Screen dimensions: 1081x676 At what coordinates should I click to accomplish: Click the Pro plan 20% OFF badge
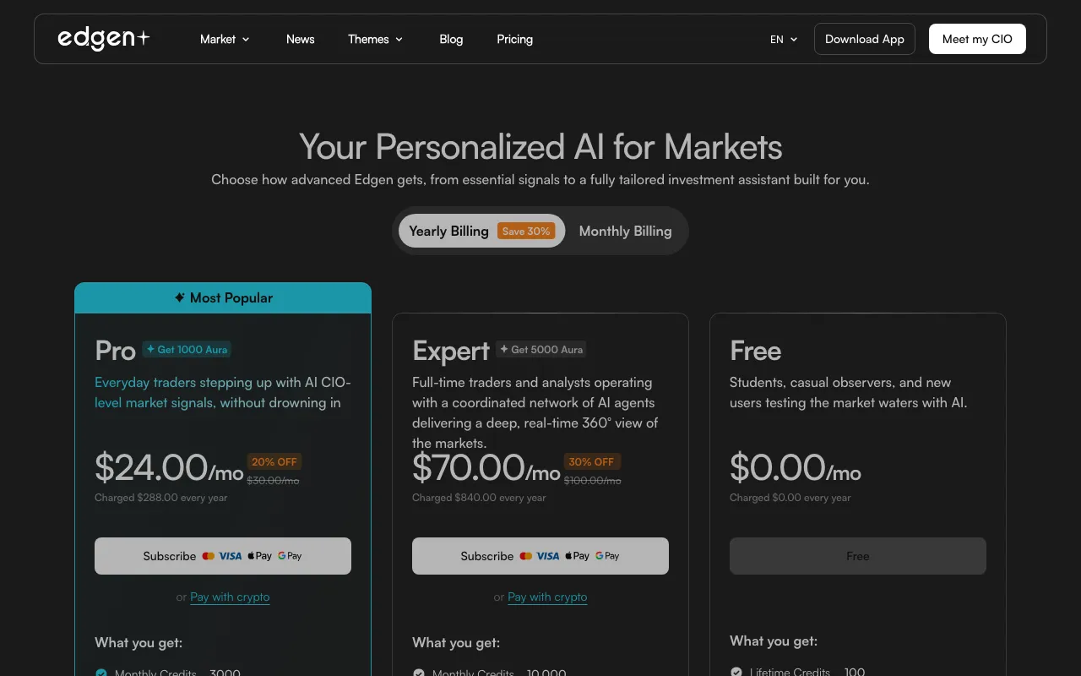pyautogui.click(x=274, y=462)
